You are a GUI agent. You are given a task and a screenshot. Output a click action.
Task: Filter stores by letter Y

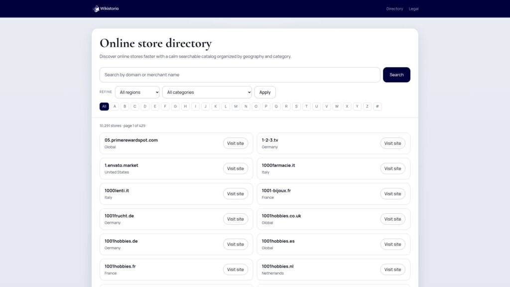(357, 107)
